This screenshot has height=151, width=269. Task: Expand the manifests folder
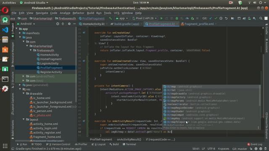coord(20,33)
